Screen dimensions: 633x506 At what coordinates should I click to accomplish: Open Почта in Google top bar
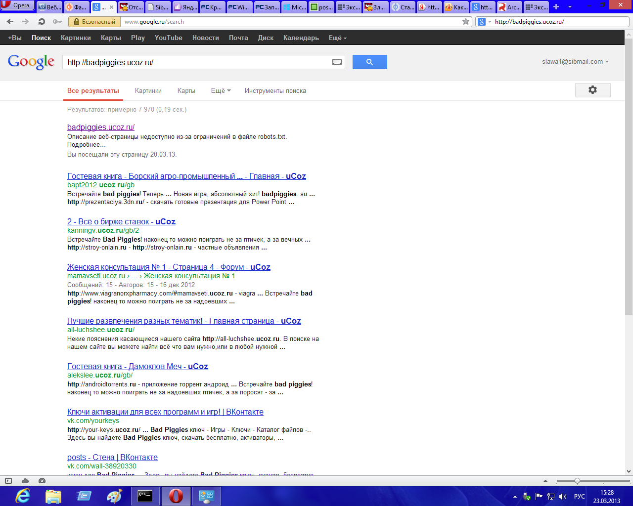coord(238,38)
